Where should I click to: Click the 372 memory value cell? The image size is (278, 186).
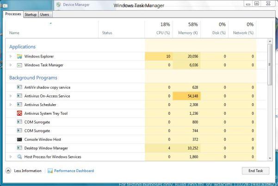point(187,139)
